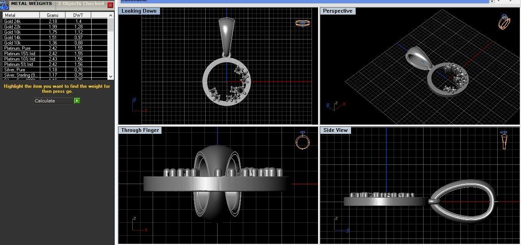Screen dimensions: 521x245
Task: Click the metal list scrollbar thumb
Action: [111, 25]
